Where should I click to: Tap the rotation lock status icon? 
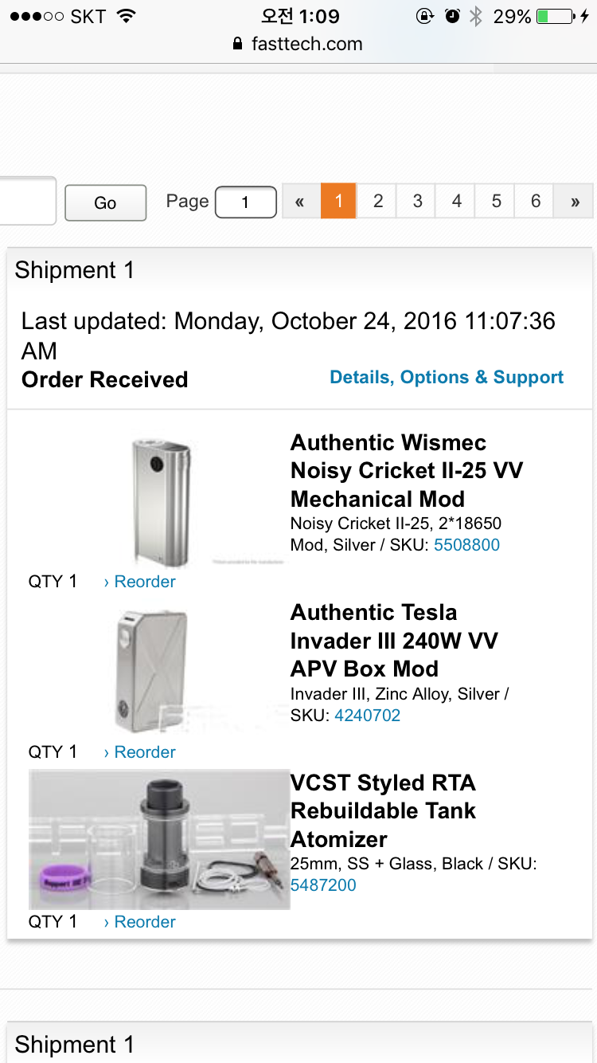[x=425, y=16]
